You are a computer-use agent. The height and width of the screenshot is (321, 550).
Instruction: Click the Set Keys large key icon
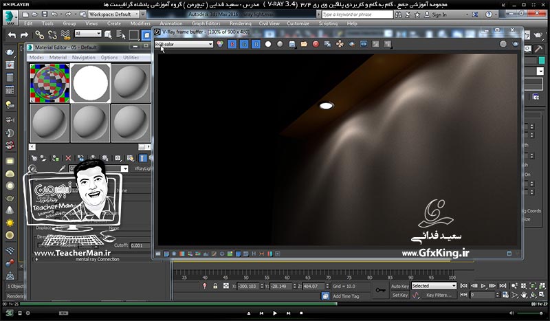tap(380, 291)
